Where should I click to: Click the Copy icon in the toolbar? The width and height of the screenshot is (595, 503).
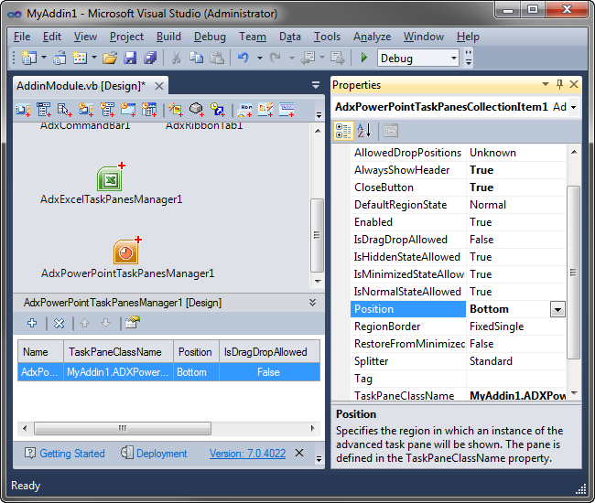click(196, 58)
